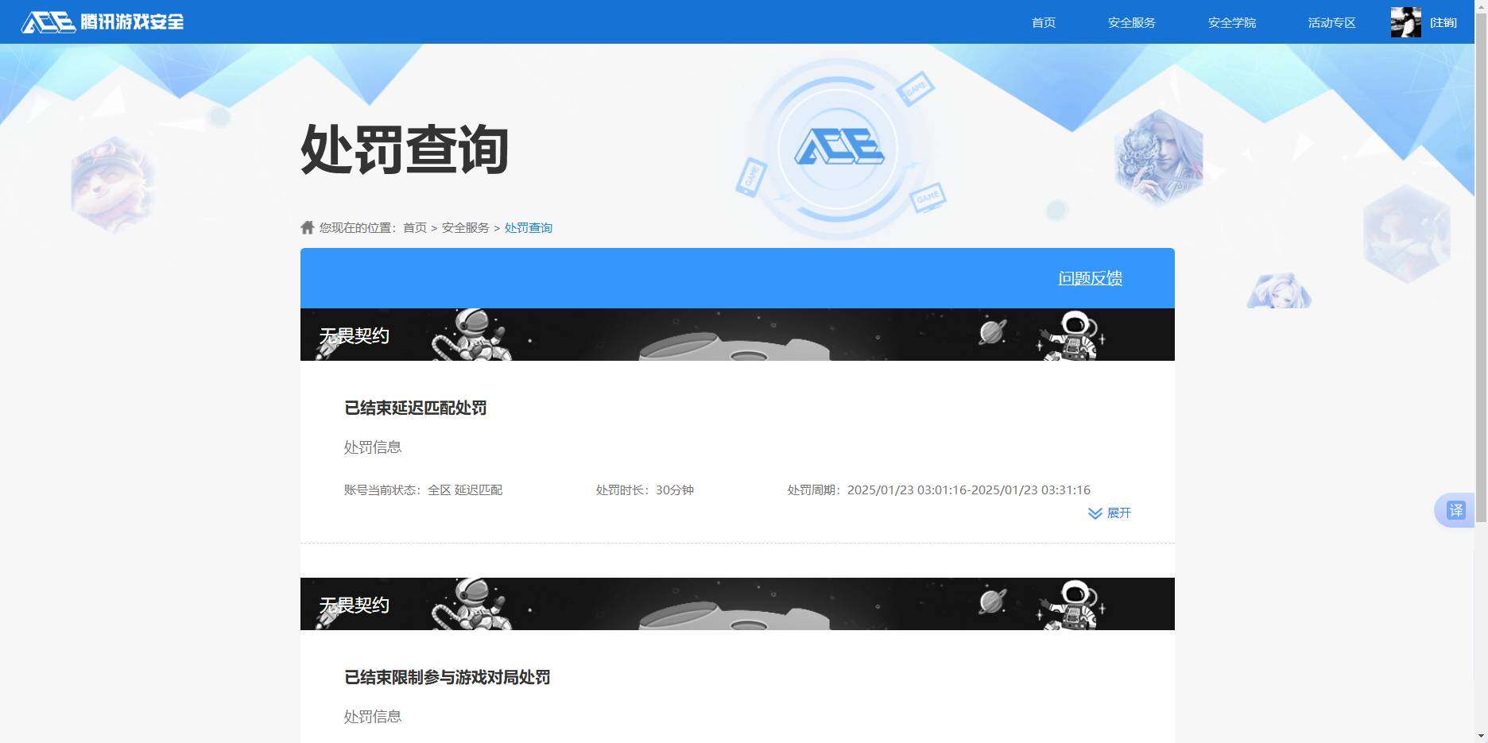The image size is (1488, 743).
Task: Select 活动专区 in the top navigation
Action: click(x=1331, y=22)
